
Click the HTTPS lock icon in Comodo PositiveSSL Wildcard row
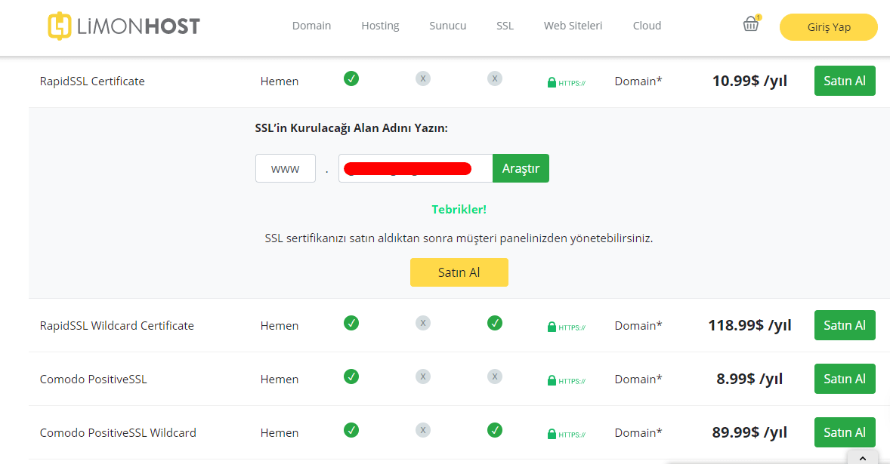pyautogui.click(x=566, y=435)
